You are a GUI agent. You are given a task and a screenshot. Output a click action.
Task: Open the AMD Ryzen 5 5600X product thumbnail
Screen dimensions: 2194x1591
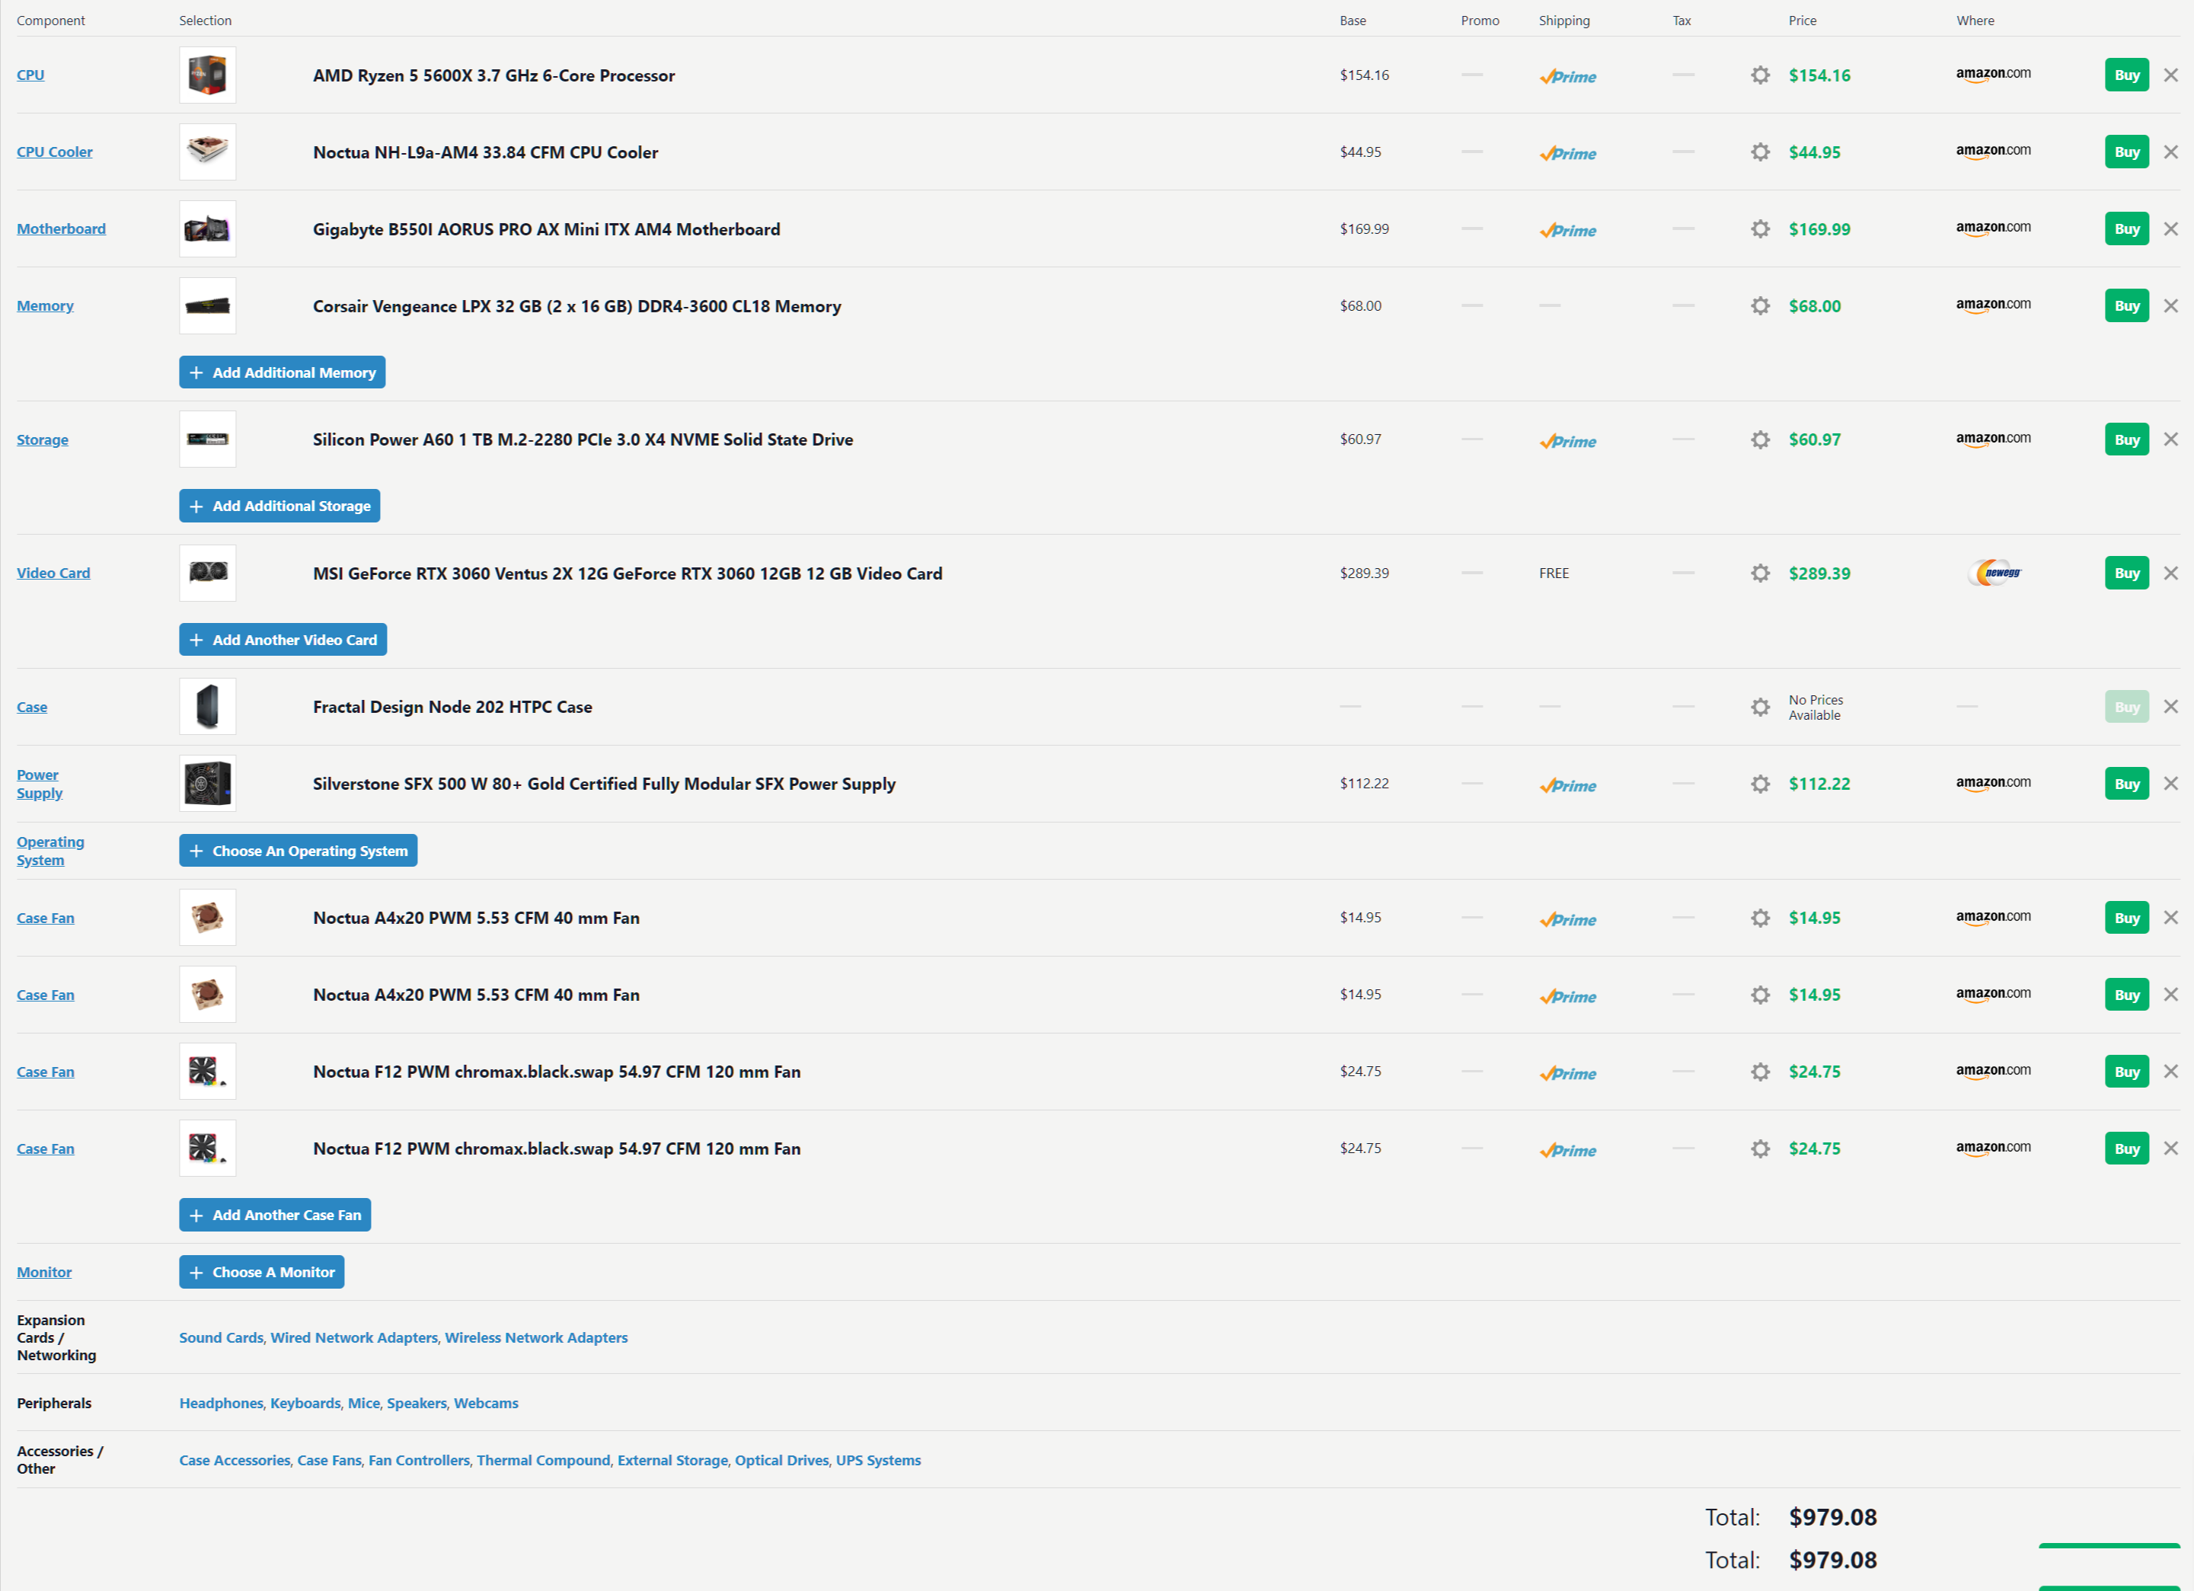tap(208, 75)
